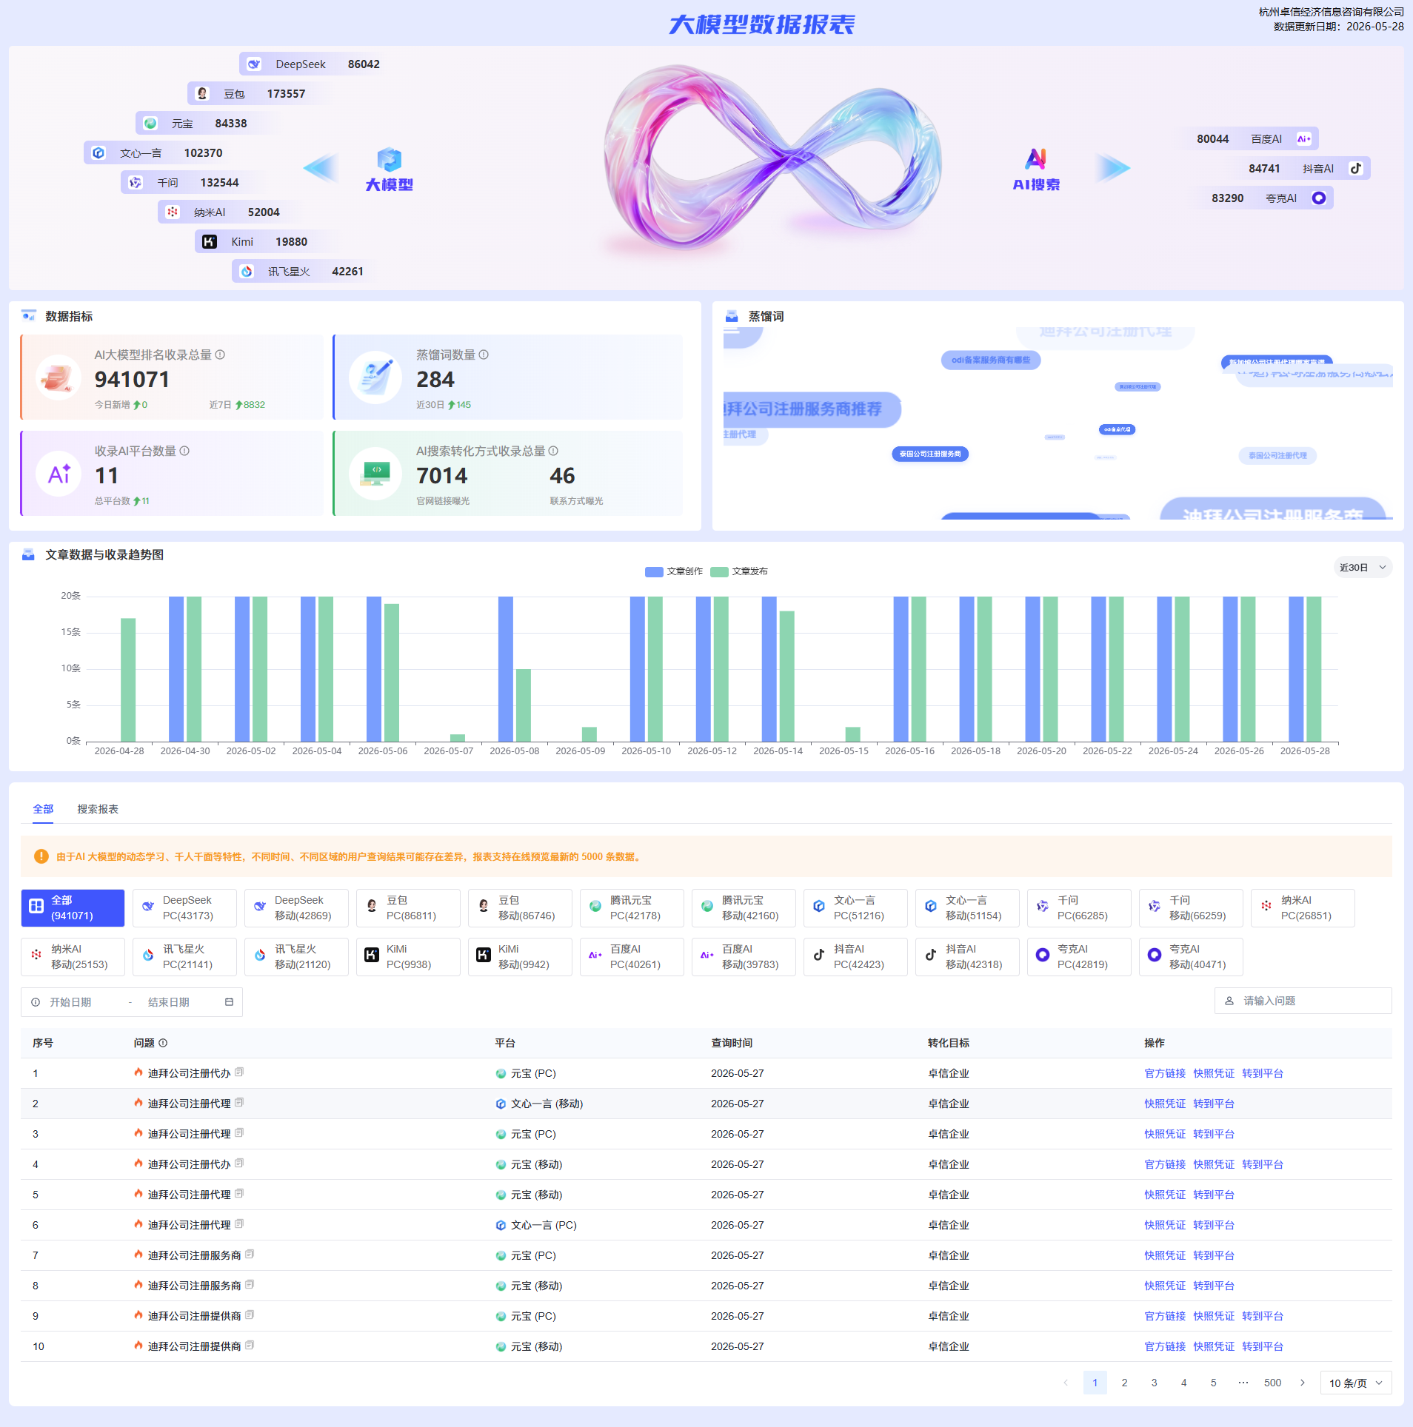Click the DeepSeek whale icon beside 86042

click(254, 64)
